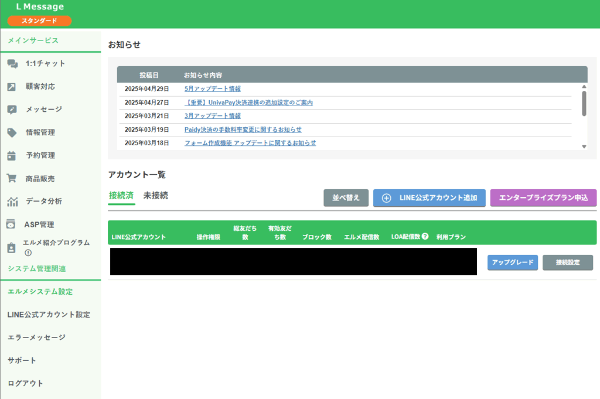Click the 予約管理 calendar icon
This screenshot has width=600, height=399.
(x=12, y=156)
